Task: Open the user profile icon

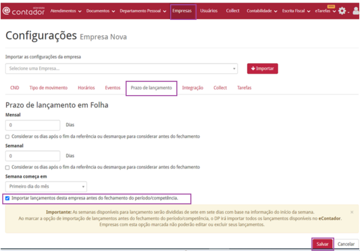Action: [x=356, y=11]
